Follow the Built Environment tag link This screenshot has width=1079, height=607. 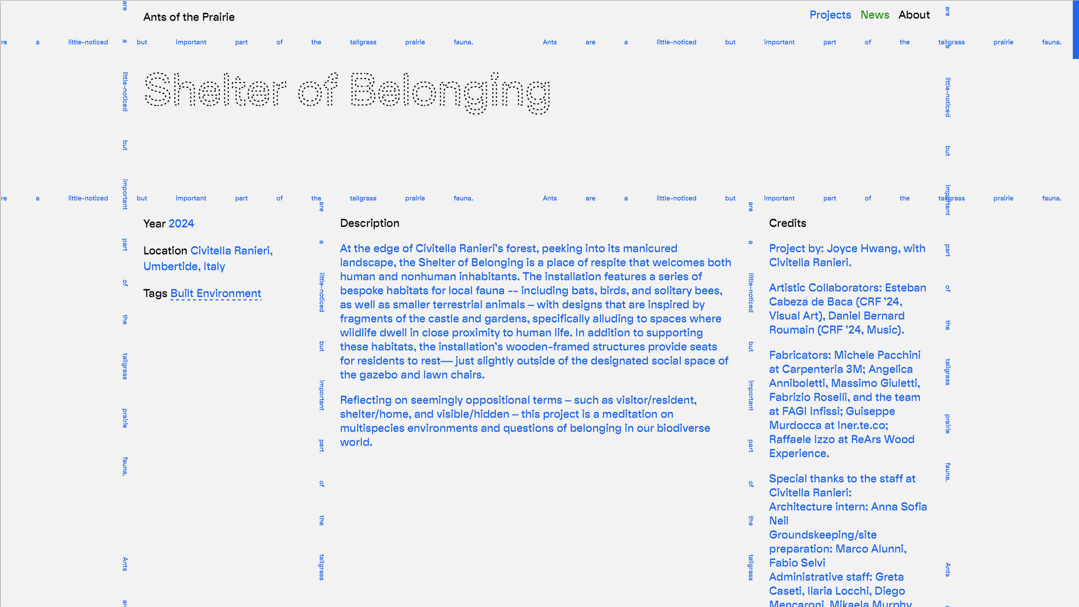(215, 293)
